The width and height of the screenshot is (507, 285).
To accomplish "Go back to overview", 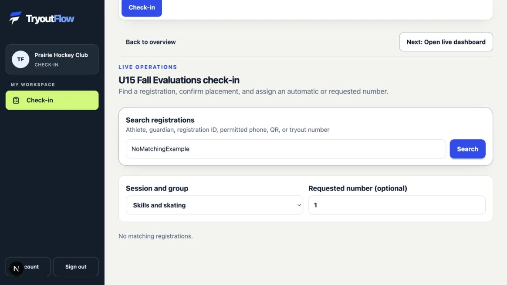I will [x=151, y=42].
